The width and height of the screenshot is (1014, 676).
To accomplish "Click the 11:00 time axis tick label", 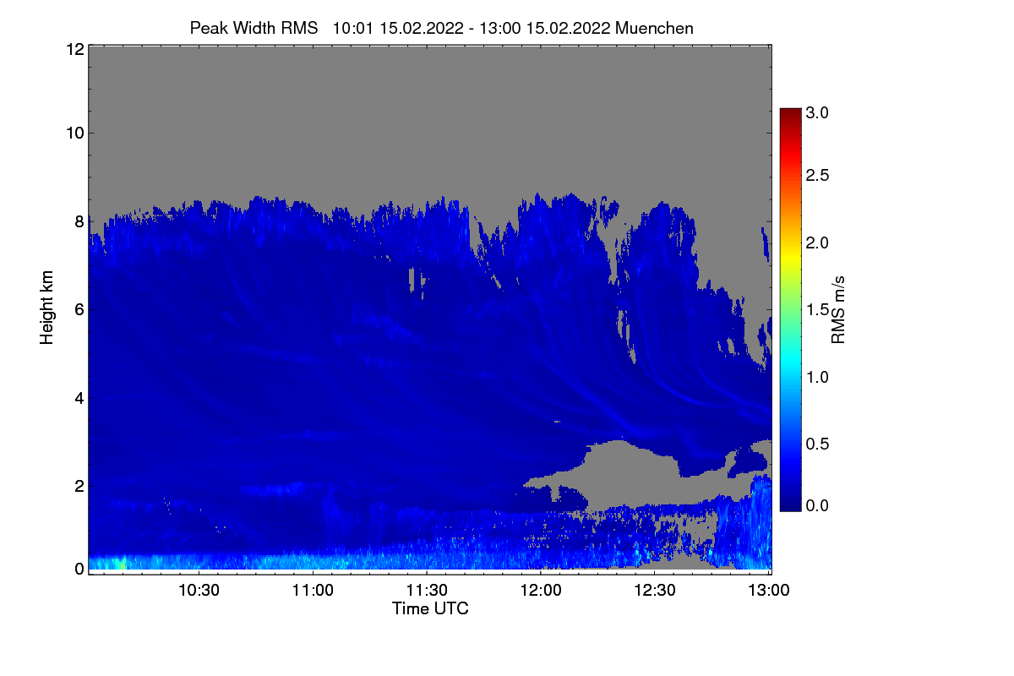I will [313, 591].
